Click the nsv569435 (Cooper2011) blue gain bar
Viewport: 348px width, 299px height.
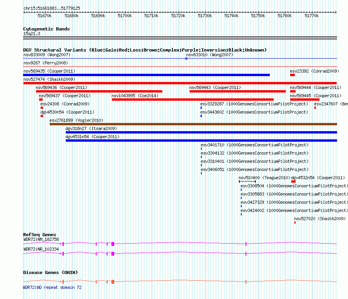point(147,75)
